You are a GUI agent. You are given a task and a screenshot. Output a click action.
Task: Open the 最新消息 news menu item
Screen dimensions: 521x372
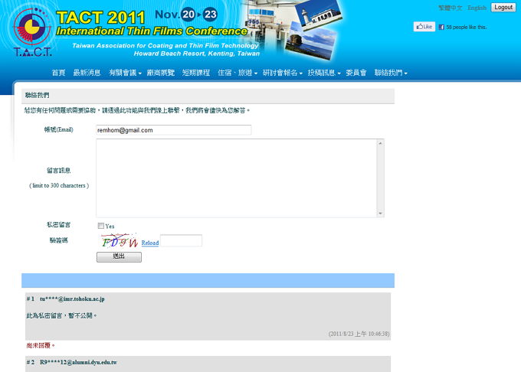[87, 73]
